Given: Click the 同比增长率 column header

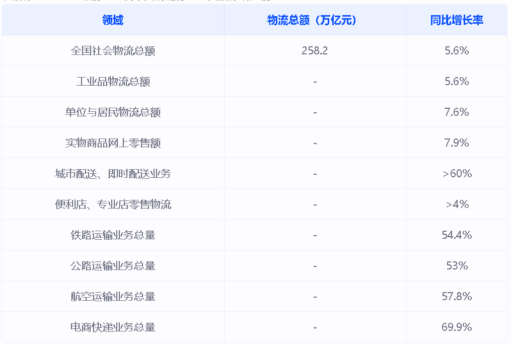Looking at the screenshot, I should [x=457, y=20].
